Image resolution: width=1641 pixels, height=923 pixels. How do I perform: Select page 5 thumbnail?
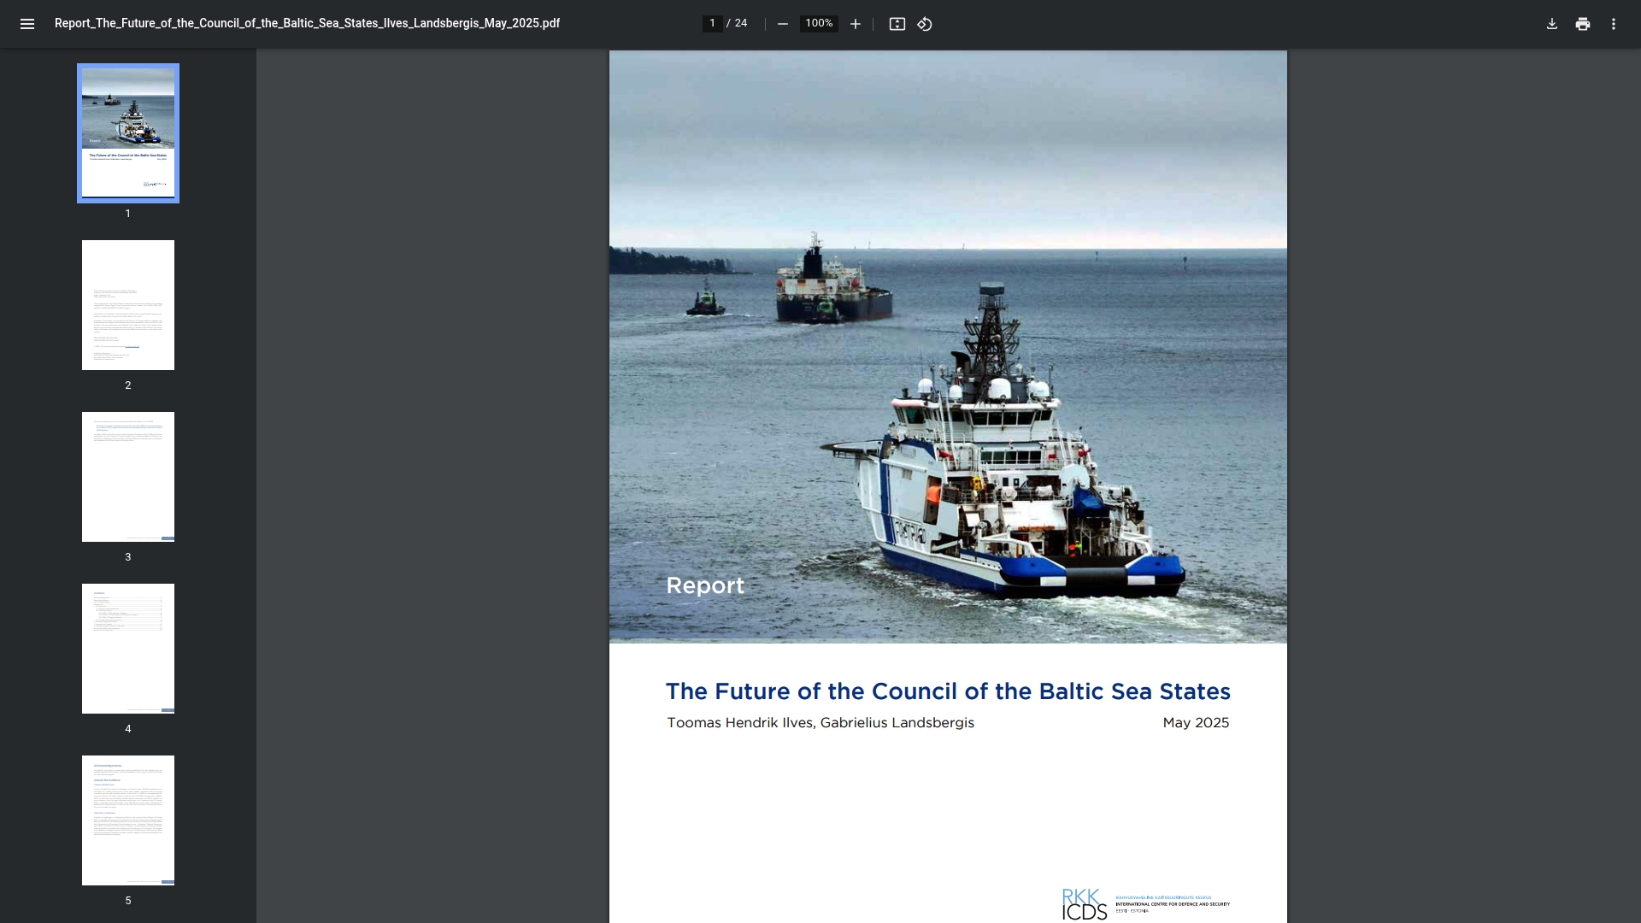click(x=128, y=820)
